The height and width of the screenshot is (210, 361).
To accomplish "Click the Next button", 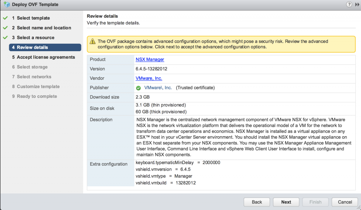I will click(x=286, y=202).
